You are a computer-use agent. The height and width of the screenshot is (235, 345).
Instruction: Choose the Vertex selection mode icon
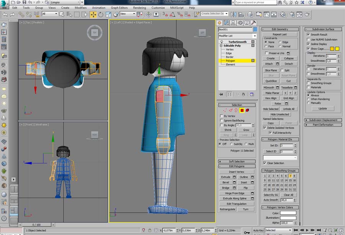coord(225,110)
